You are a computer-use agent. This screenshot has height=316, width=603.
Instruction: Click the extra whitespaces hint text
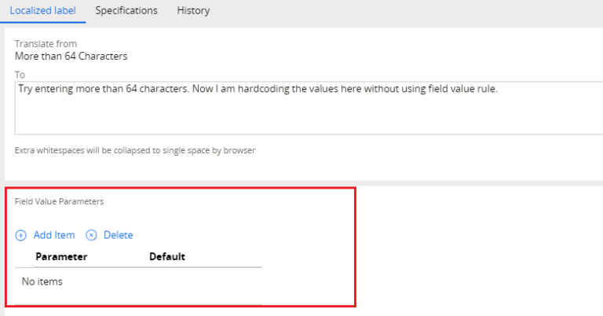click(135, 149)
